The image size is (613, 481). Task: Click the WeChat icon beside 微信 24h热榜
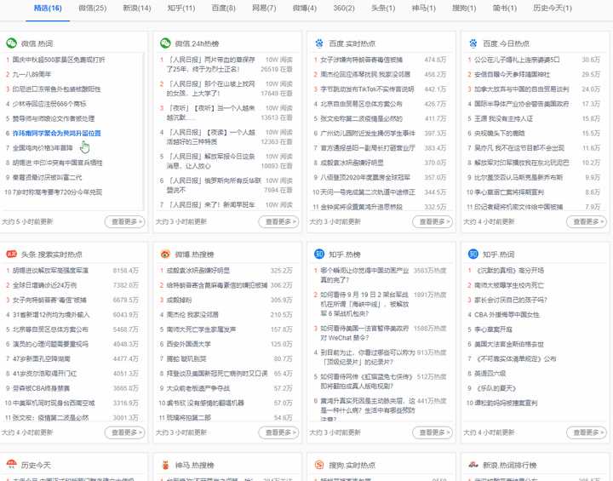pos(165,43)
